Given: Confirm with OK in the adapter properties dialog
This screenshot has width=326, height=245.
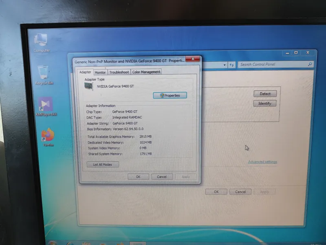Looking at the screenshot, I should pos(138,177).
